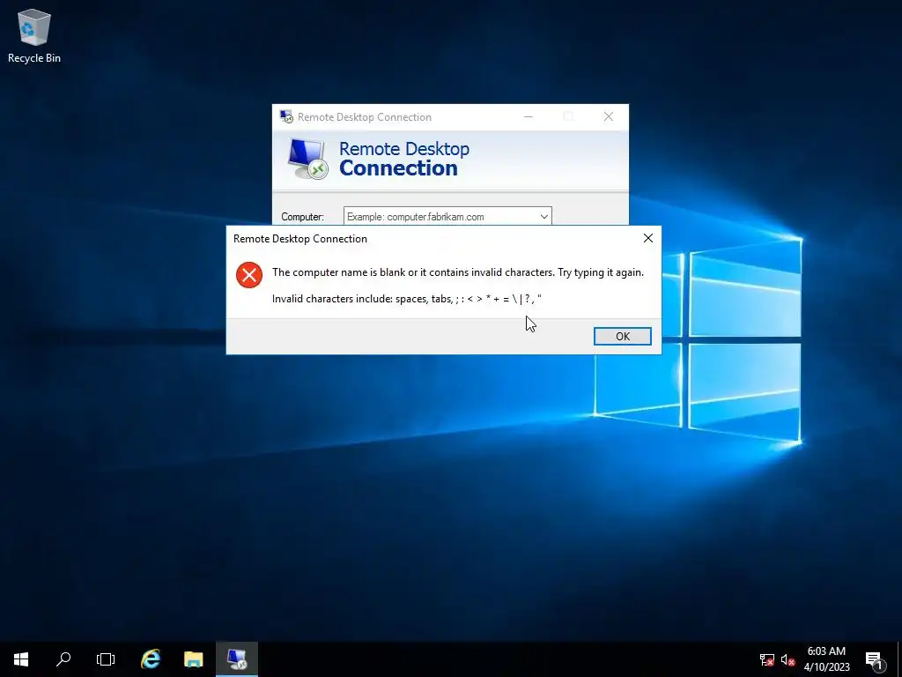902x677 pixels.
Task: Select Remote Desktop Connection taskbar icon
Action: pyautogui.click(x=236, y=659)
